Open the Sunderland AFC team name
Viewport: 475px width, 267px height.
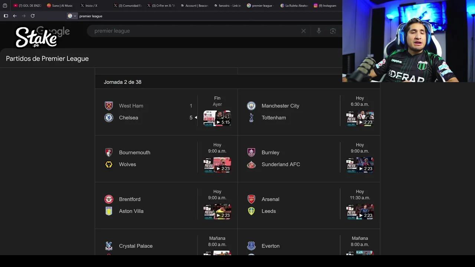(x=281, y=164)
